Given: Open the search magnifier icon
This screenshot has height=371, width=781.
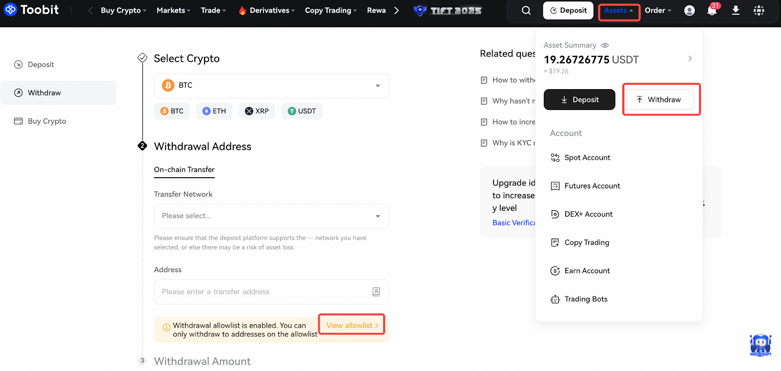Looking at the screenshot, I should pos(526,10).
